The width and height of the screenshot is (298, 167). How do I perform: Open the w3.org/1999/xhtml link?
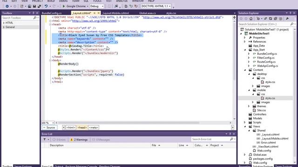tap(94, 21)
